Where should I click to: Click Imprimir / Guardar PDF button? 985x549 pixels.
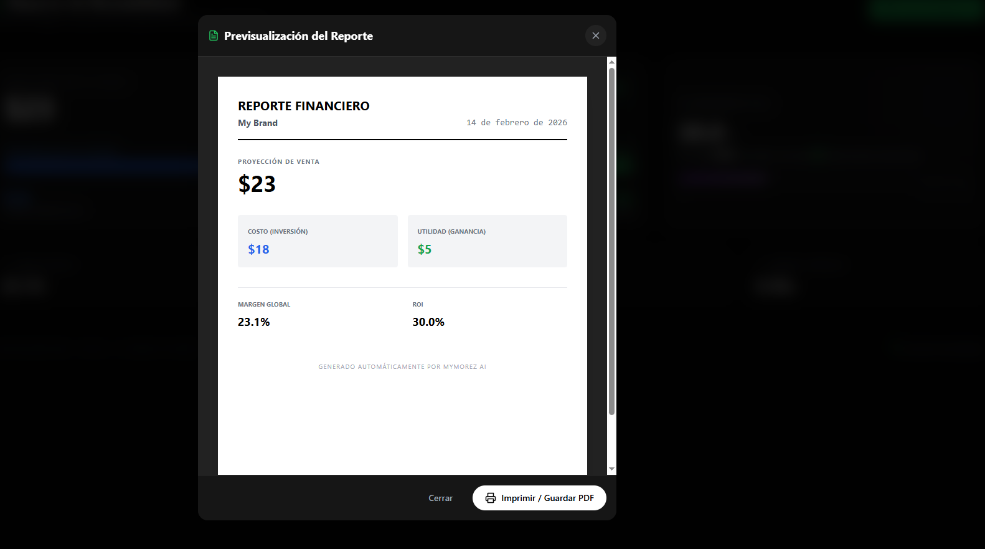click(539, 498)
